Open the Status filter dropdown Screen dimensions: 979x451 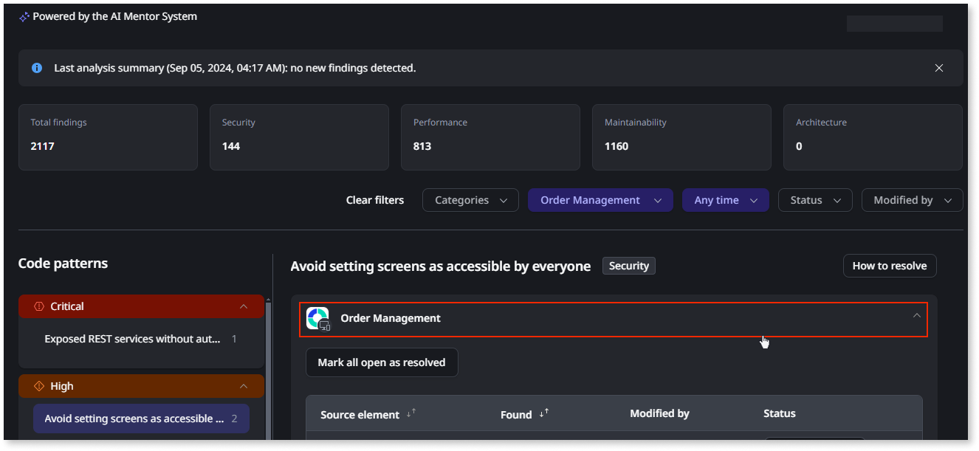[x=815, y=200]
